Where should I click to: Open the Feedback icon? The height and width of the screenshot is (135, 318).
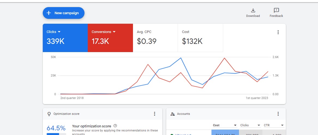pos(276,10)
